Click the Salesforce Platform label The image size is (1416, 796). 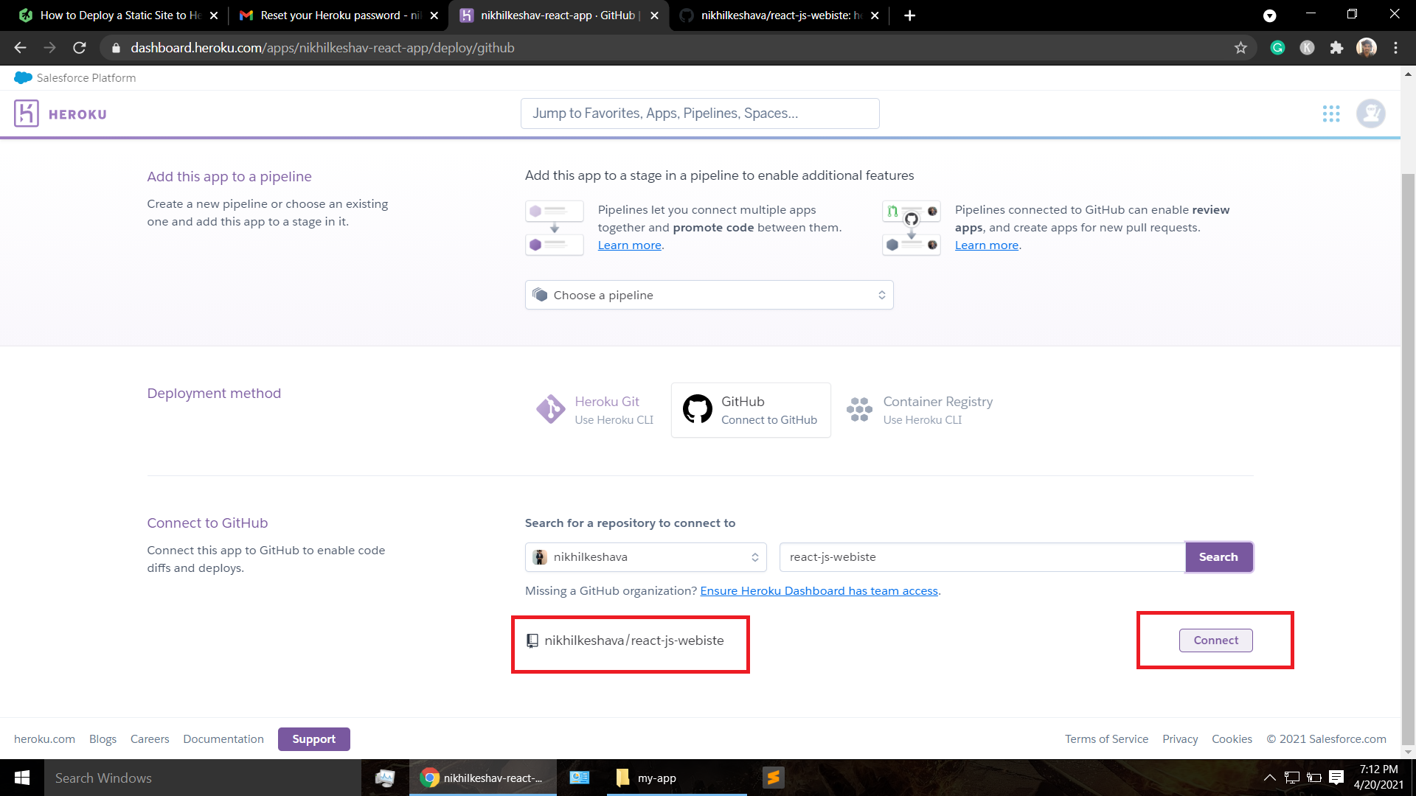tap(86, 78)
